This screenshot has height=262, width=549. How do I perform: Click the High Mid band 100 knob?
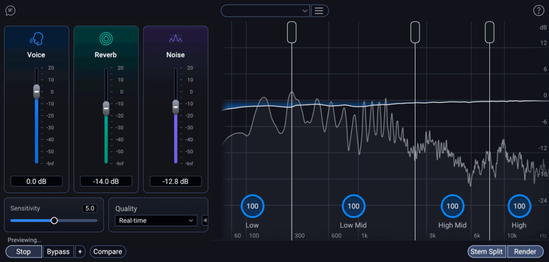click(x=452, y=206)
